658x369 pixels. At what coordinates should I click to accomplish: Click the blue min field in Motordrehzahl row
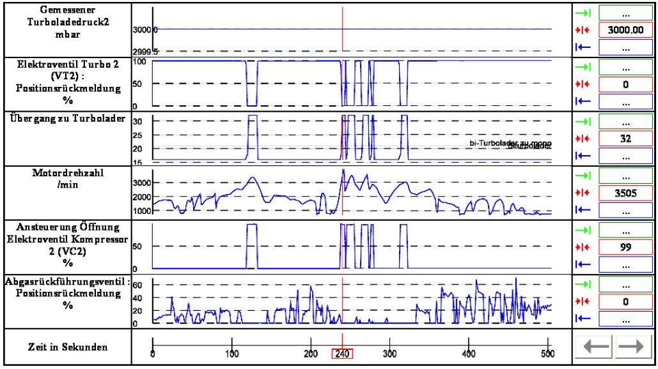(x=625, y=210)
